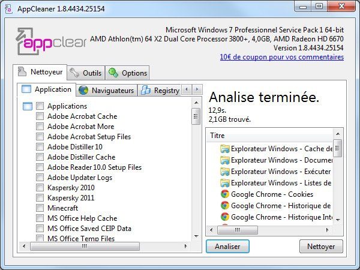This screenshot has height=270, width=360.
Task: Check MS Office Saved CEIP Data
Action: click(x=40, y=229)
